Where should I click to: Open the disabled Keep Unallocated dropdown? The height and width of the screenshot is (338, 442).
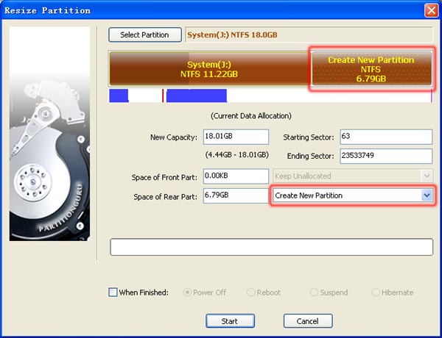pyautogui.click(x=352, y=176)
